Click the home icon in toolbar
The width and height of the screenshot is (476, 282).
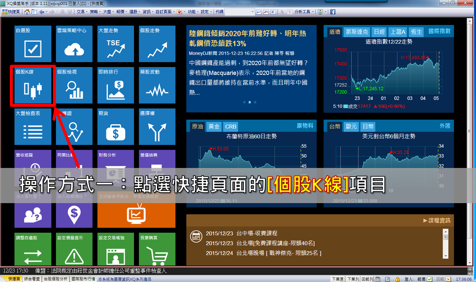tap(27, 12)
